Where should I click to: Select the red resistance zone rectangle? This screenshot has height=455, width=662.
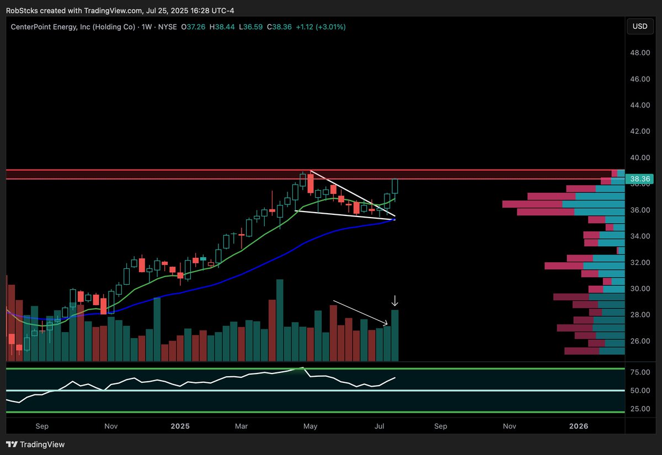[314, 175]
